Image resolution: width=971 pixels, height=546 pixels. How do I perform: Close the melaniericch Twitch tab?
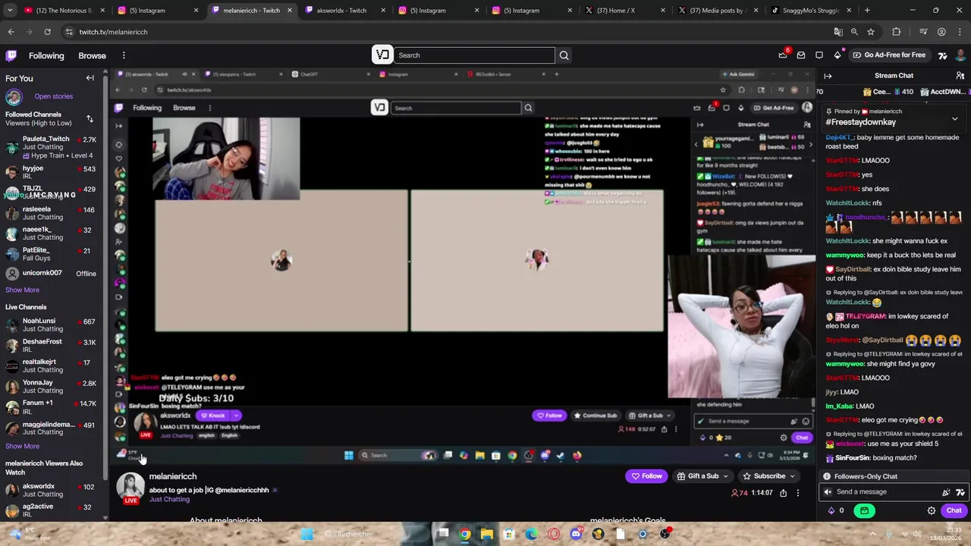click(289, 11)
